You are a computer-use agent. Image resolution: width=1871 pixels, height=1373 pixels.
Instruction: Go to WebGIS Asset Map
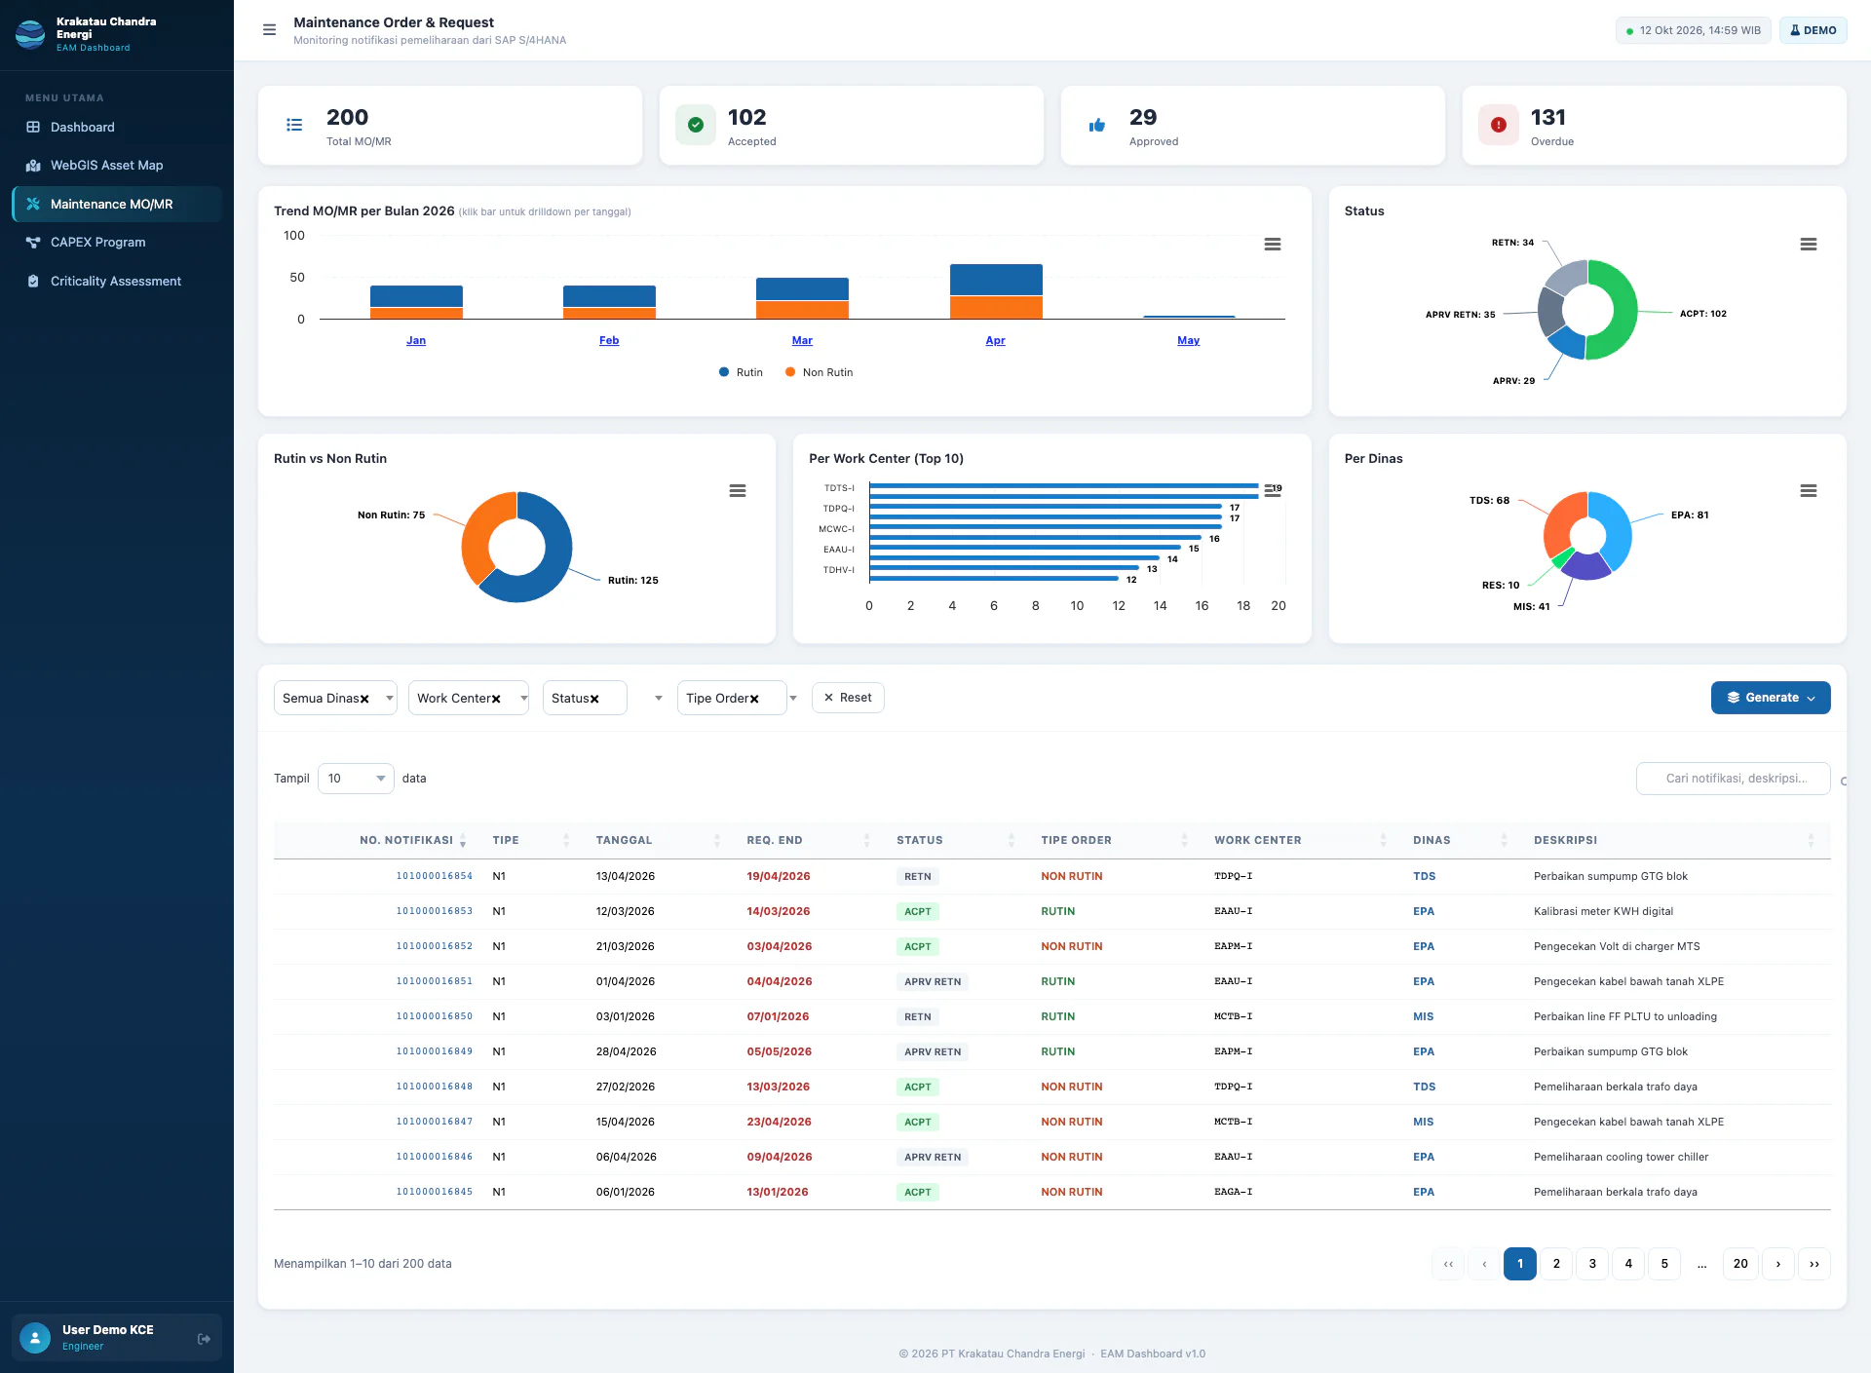coord(117,166)
